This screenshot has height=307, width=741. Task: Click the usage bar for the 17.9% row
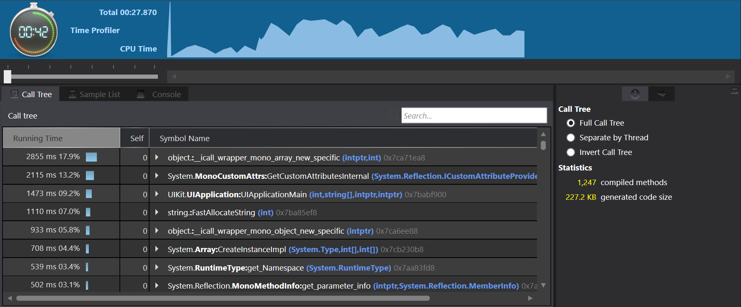[x=91, y=157]
